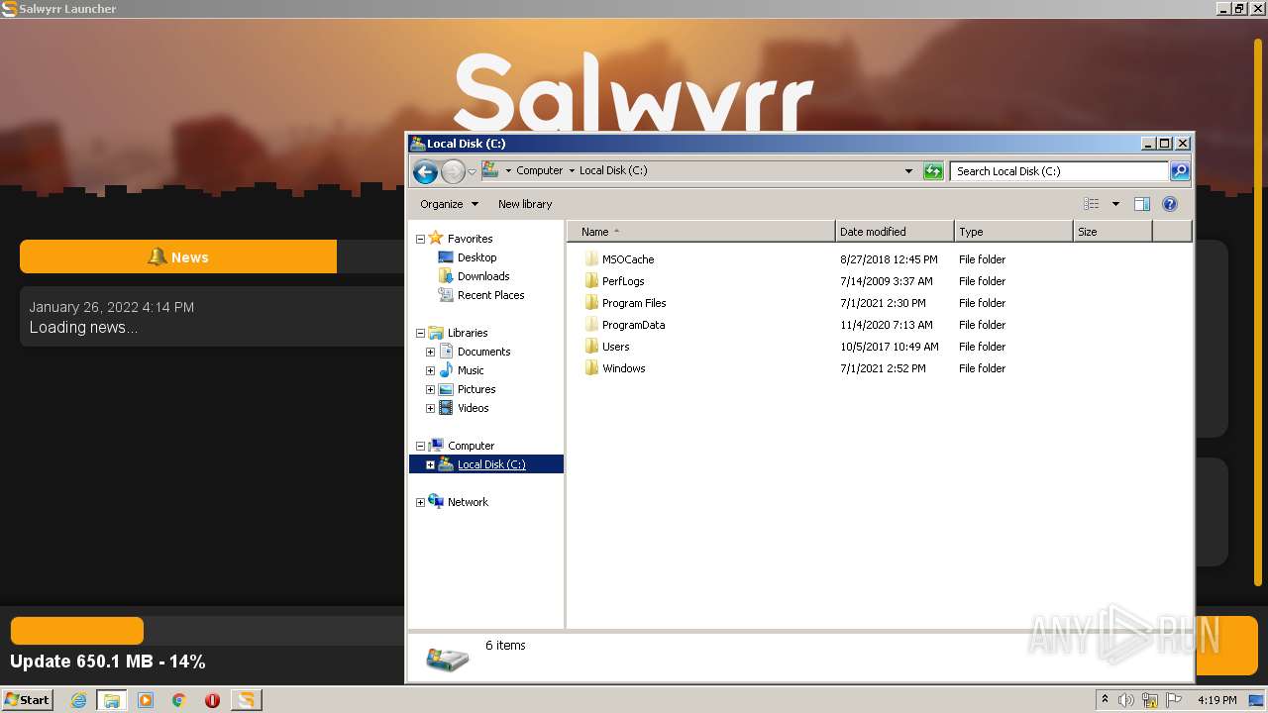Click the Windows folder date 7/1/2021 2:52 PM
1268x713 pixels.
point(883,368)
